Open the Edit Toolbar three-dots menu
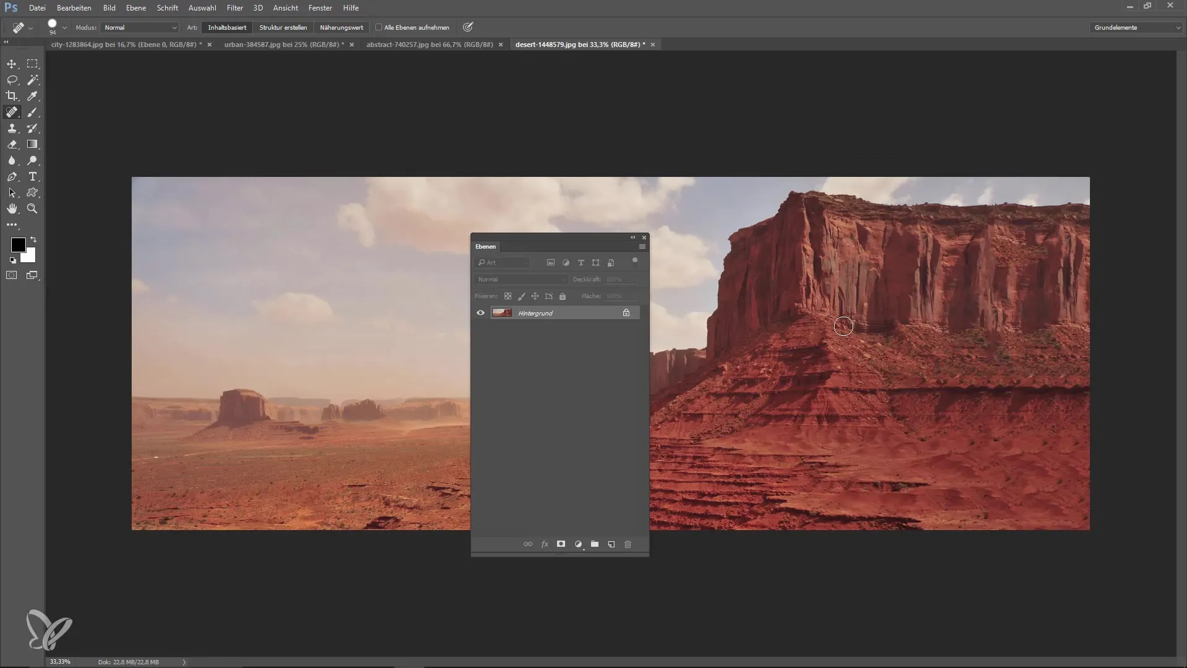The image size is (1187, 668). [12, 225]
